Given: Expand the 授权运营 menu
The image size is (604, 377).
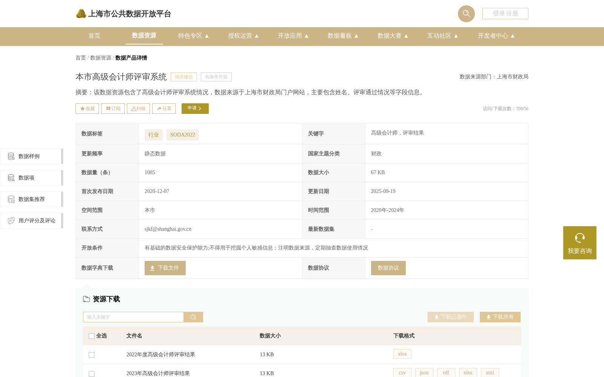Looking at the screenshot, I should point(243,36).
